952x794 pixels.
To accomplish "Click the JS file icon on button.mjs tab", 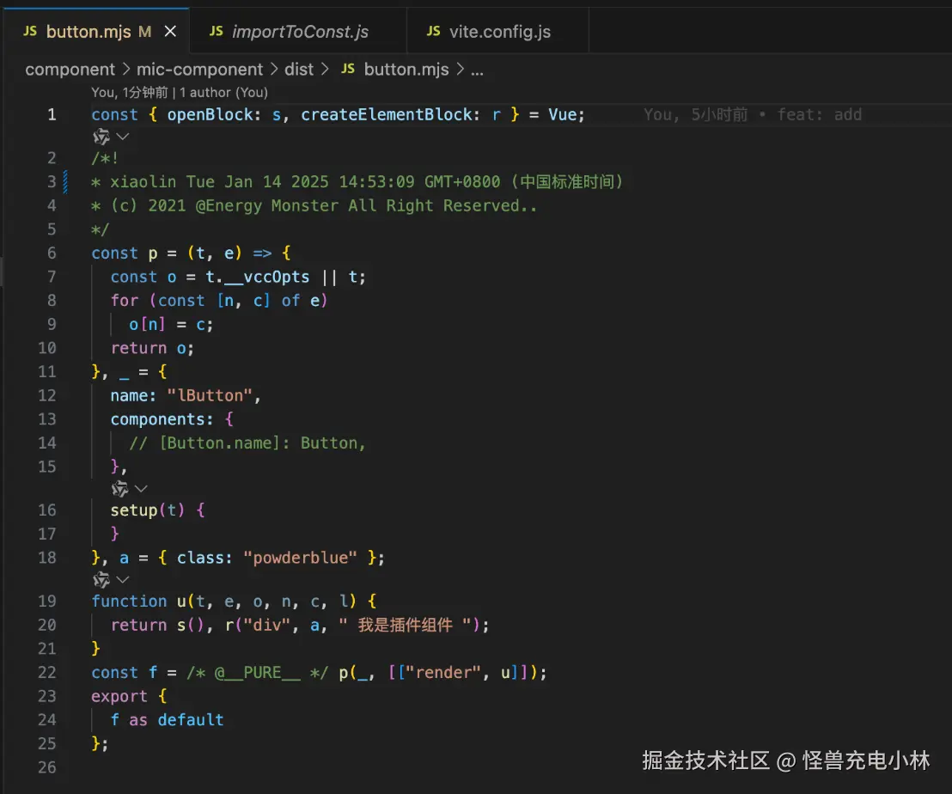I will (x=30, y=31).
